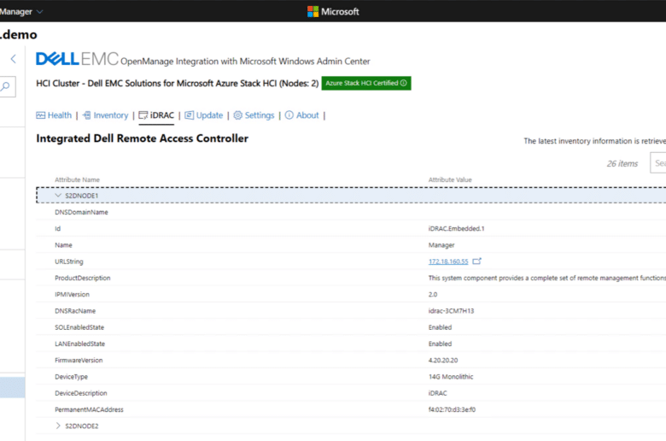Select the DNSDomainName row
This screenshot has height=441, width=666.
pyautogui.click(x=351, y=212)
